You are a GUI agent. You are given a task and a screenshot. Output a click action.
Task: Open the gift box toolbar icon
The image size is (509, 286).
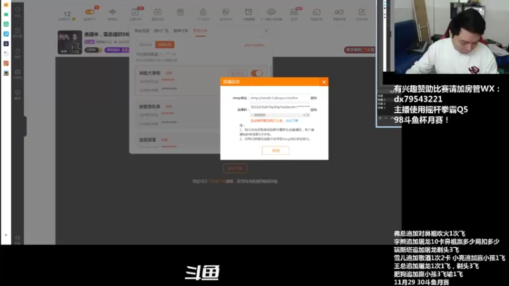[181, 12]
